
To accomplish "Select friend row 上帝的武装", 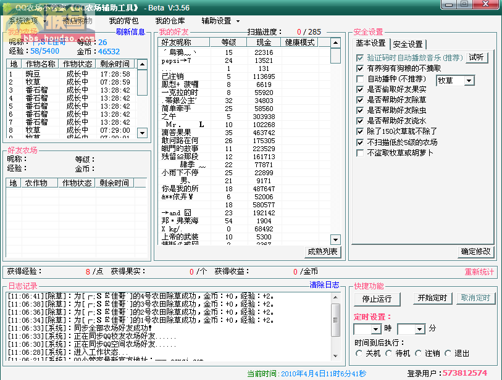I will [x=244, y=237].
